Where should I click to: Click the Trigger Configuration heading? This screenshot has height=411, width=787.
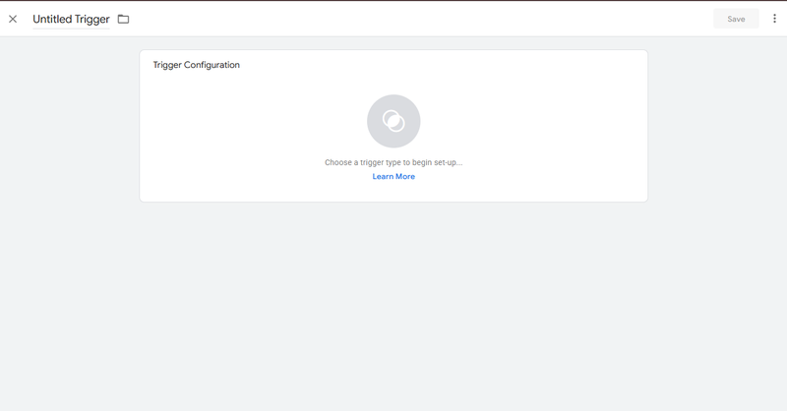(x=197, y=65)
